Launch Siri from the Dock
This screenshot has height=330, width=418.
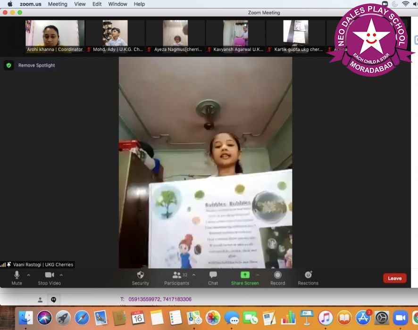click(44, 318)
